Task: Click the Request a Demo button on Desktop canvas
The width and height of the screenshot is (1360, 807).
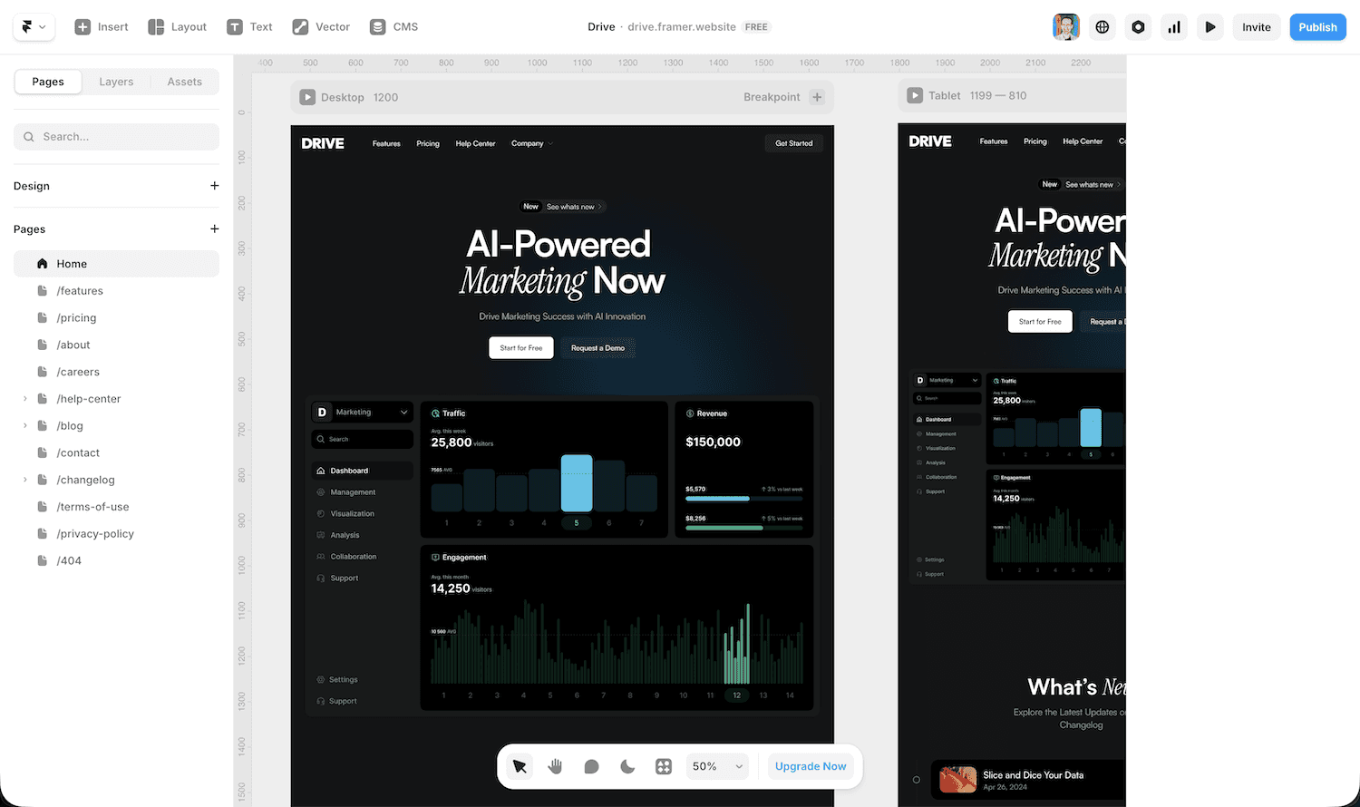Action: click(x=597, y=348)
